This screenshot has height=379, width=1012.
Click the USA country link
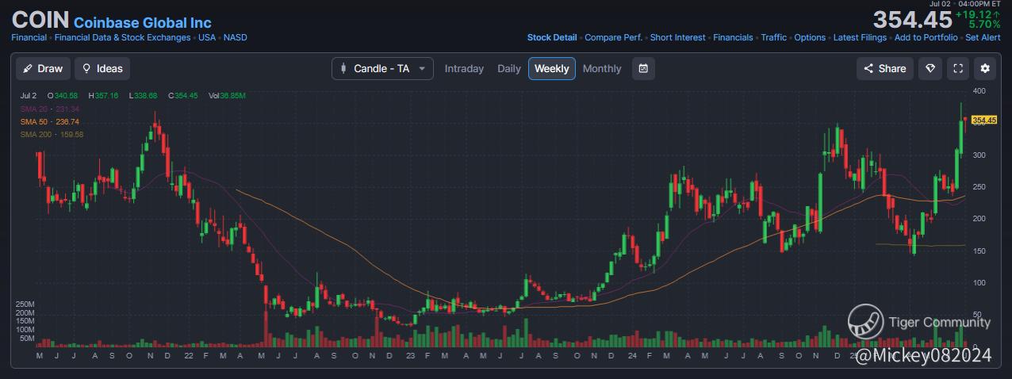207,37
